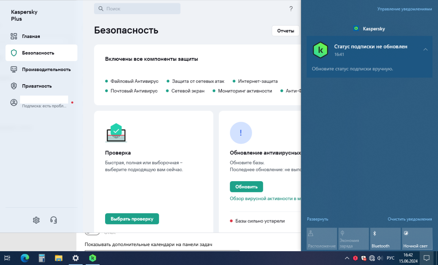Image resolution: width=438 pixels, height=265 pixels.
Task: Open support headset icon
Action: tap(54, 220)
